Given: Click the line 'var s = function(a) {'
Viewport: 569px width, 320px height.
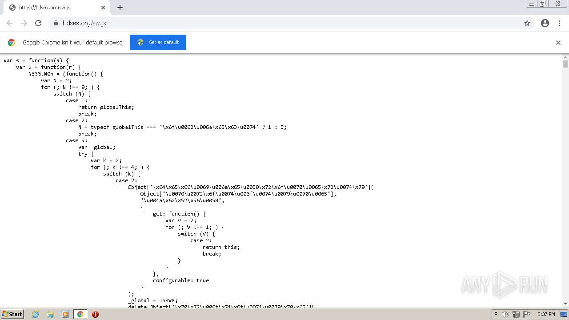Looking at the screenshot, I should (x=36, y=60).
